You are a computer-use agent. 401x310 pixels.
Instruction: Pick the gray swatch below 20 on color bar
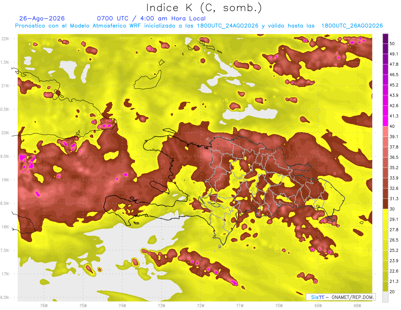(x=385, y=297)
